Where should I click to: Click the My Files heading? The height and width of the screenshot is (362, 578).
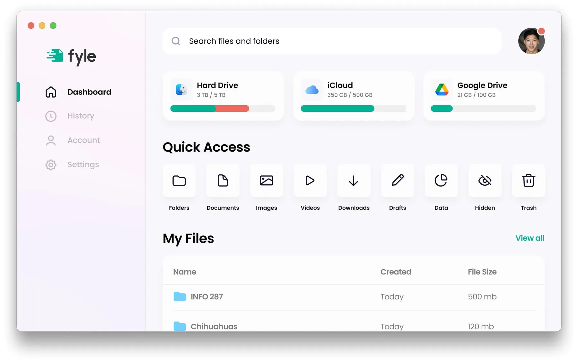(x=188, y=239)
